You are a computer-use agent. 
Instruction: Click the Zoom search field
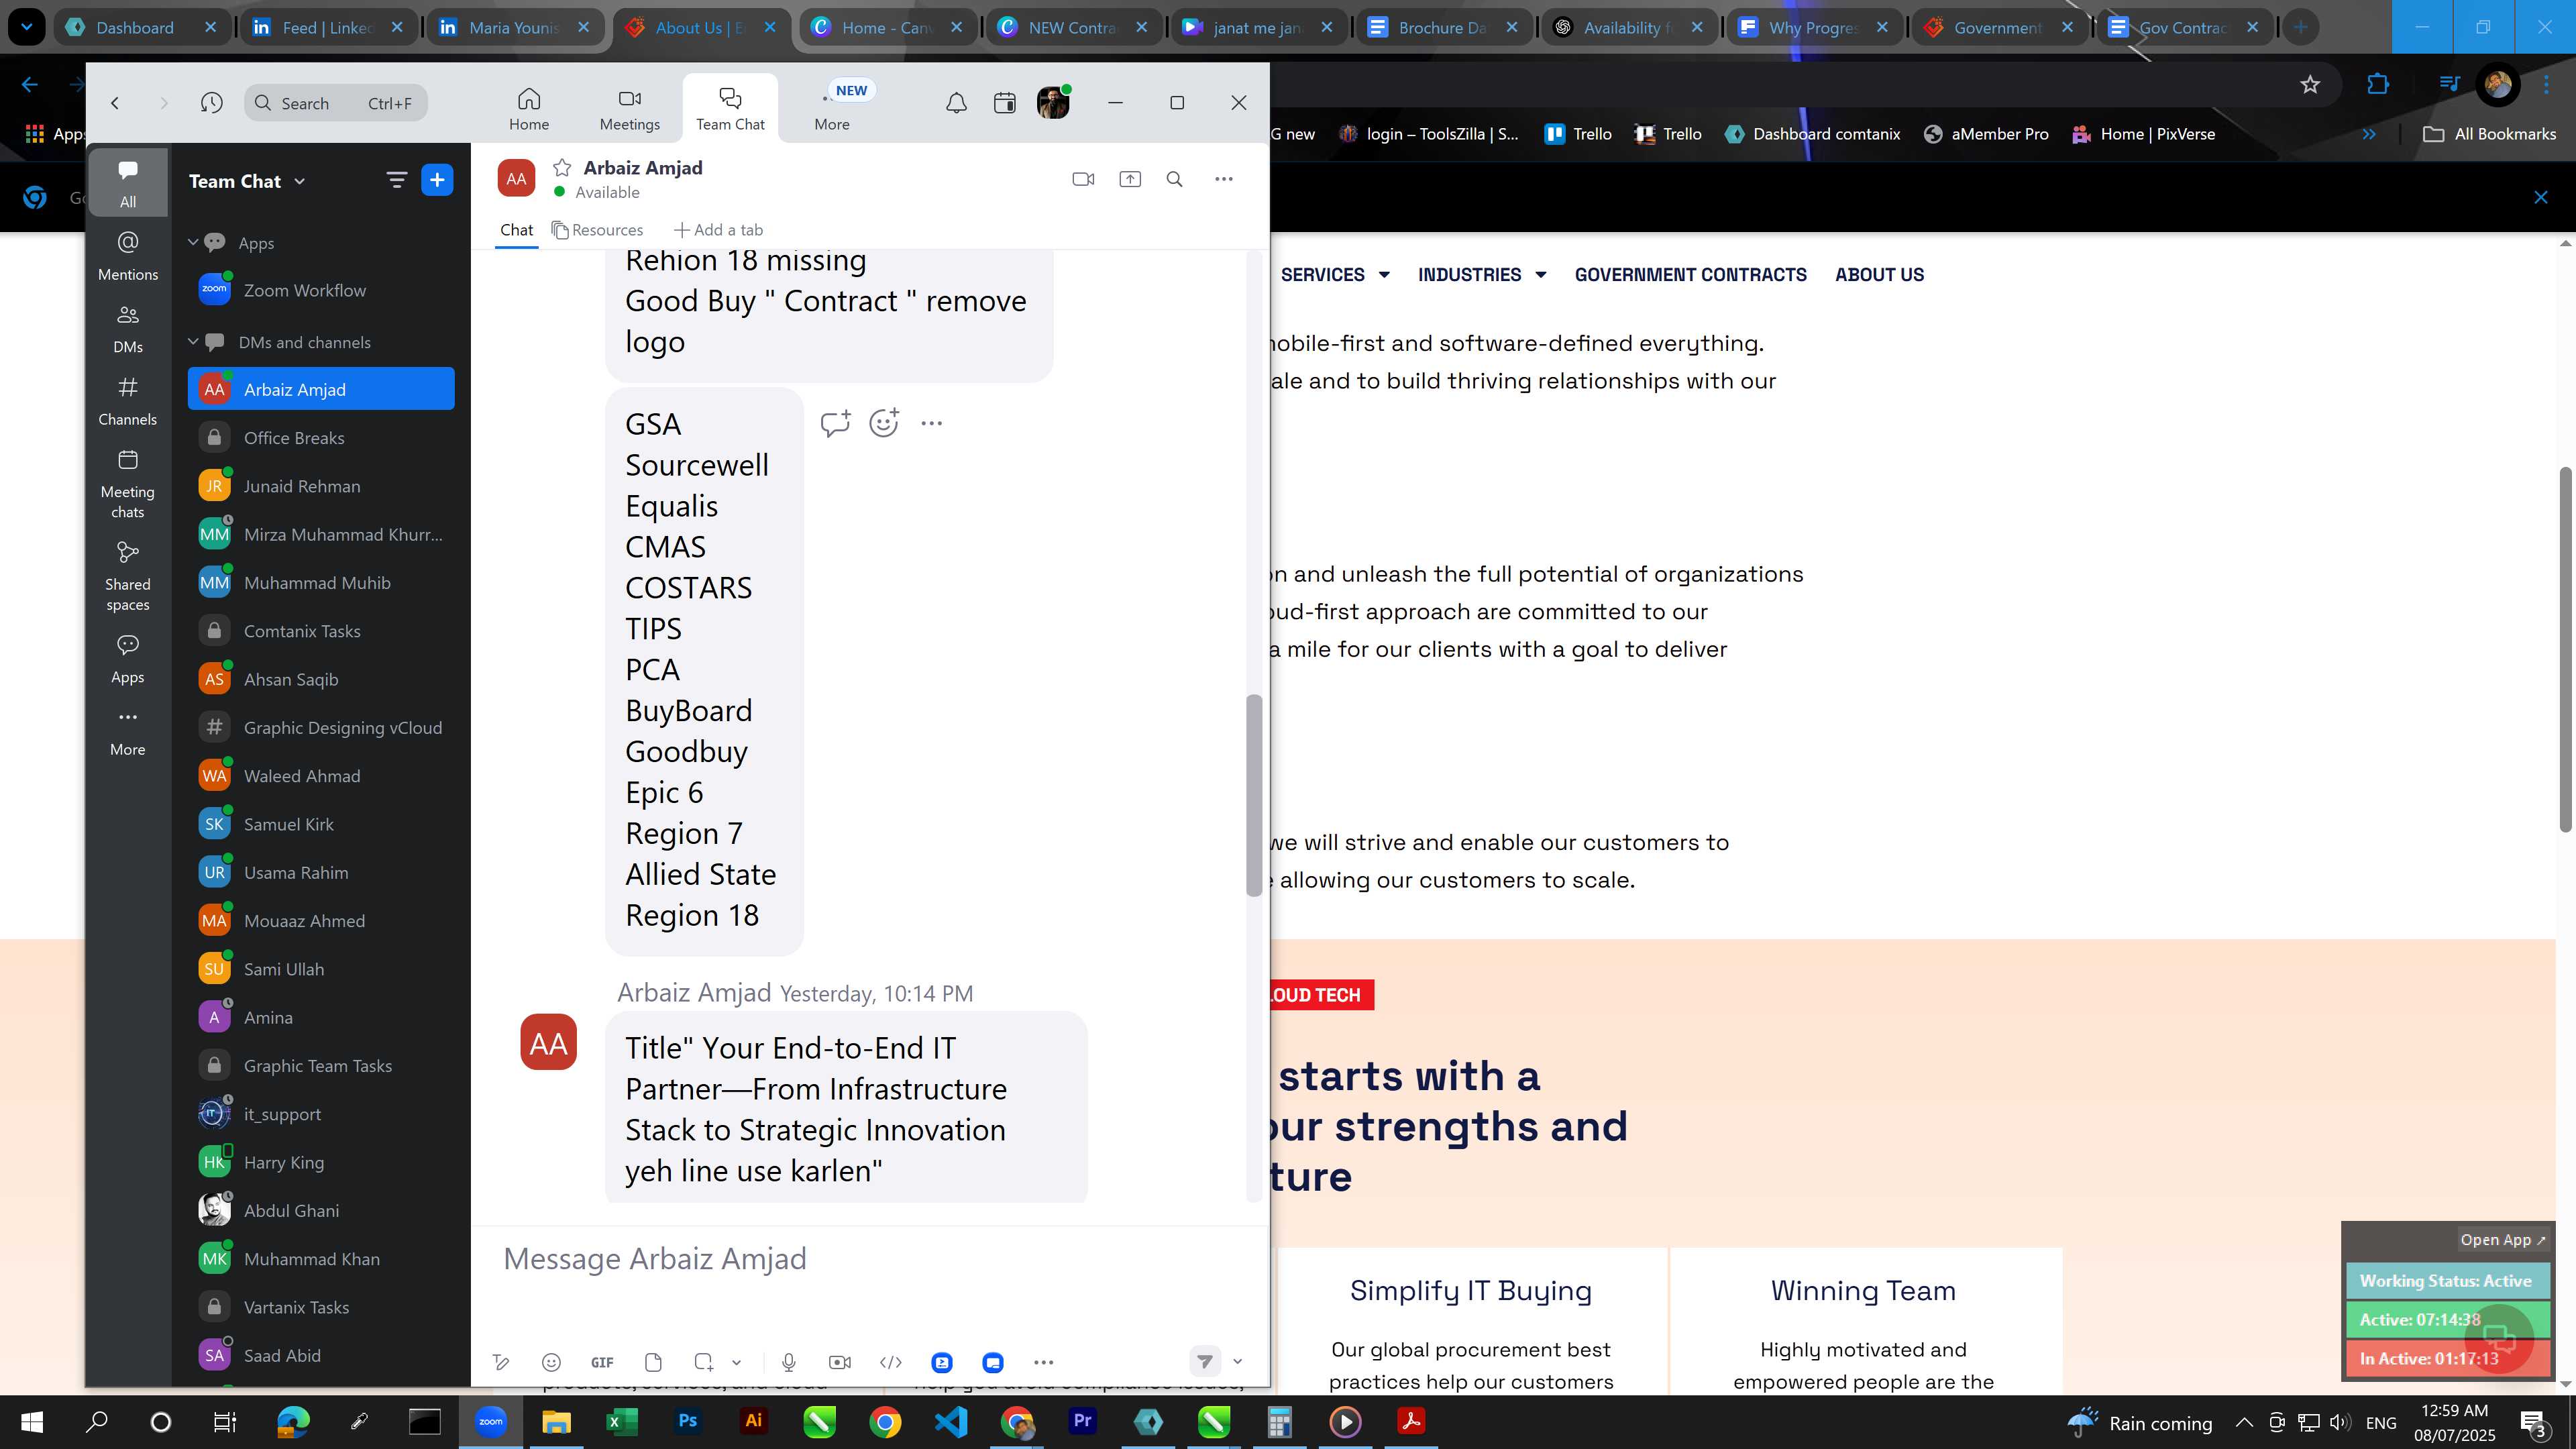coord(336,103)
